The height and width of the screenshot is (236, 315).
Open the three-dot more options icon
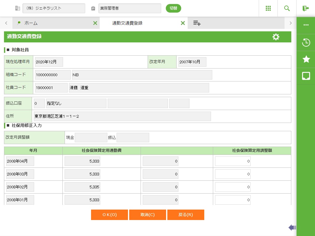[x=306, y=25]
